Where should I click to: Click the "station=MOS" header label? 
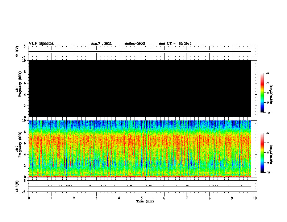pyautogui.click(x=135, y=44)
